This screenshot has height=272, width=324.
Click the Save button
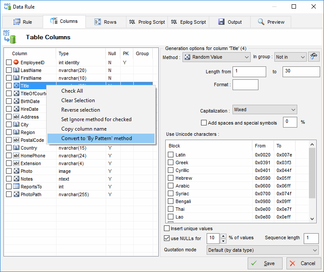[265, 263]
